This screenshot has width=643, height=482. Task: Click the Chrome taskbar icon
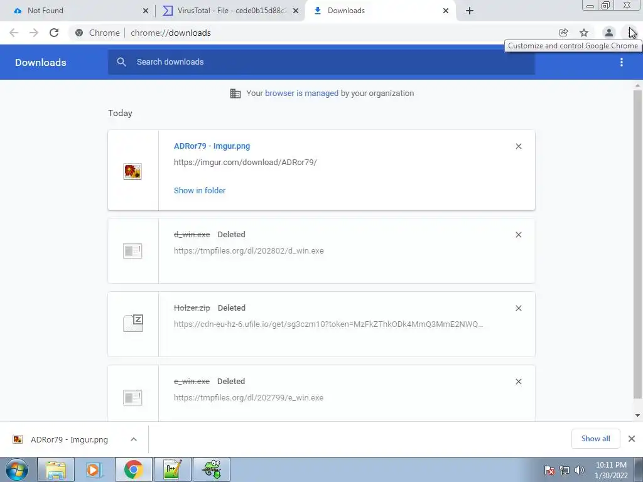[x=133, y=469]
